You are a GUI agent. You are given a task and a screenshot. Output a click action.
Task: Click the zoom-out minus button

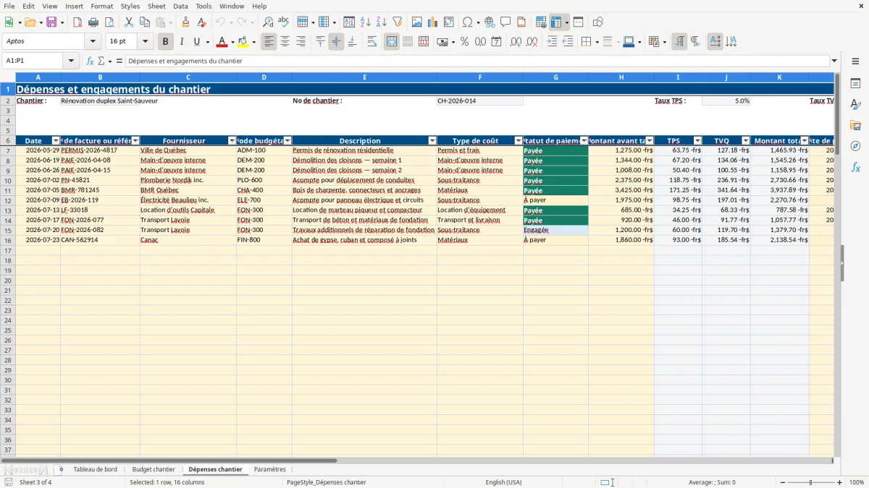(782, 482)
